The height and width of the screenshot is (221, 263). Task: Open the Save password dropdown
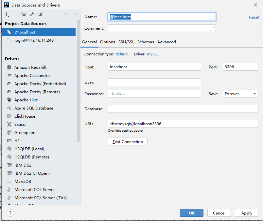click(x=240, y=94)
